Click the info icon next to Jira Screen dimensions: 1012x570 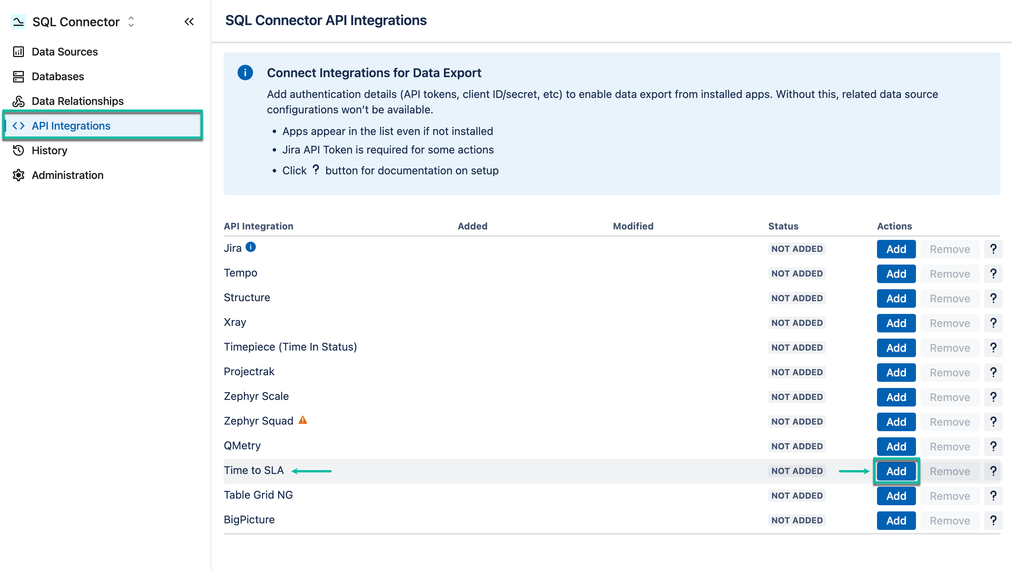click(251, 247)
